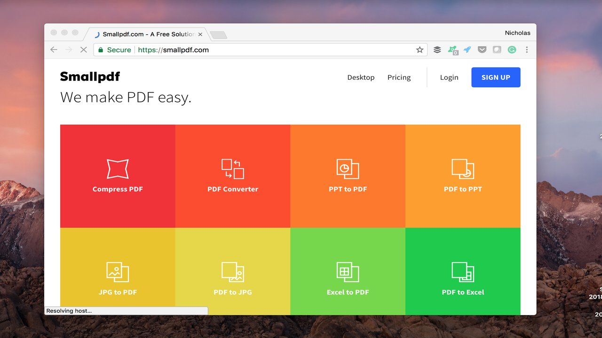Image resolution: width=602 pixels, height=338 pixels.
Task: Click the gray square extension icon
Action: tap(497, 50)
